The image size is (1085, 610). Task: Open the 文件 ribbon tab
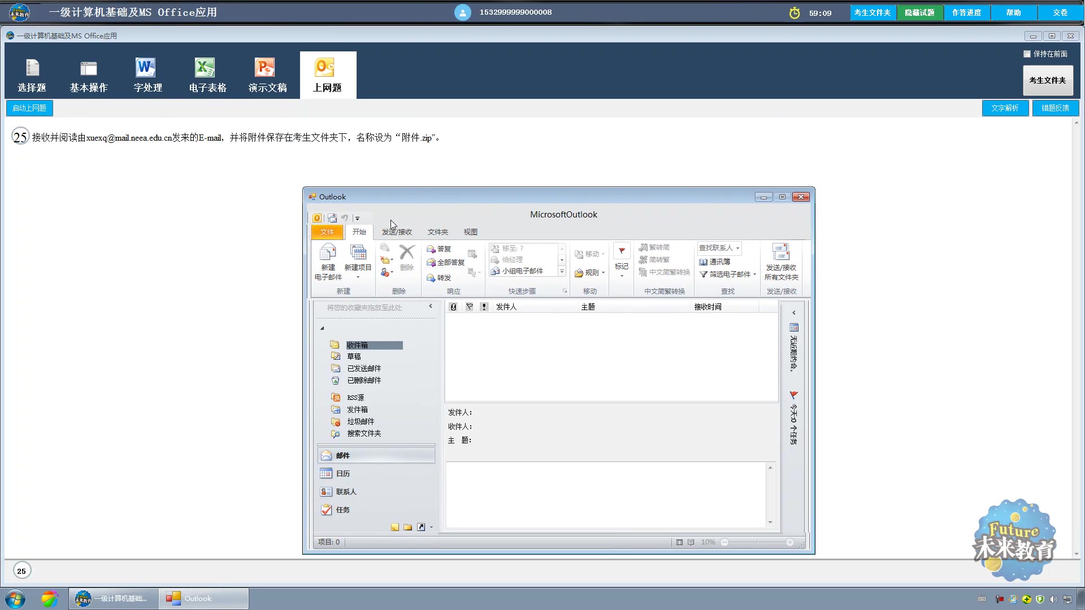click(327, 232)
